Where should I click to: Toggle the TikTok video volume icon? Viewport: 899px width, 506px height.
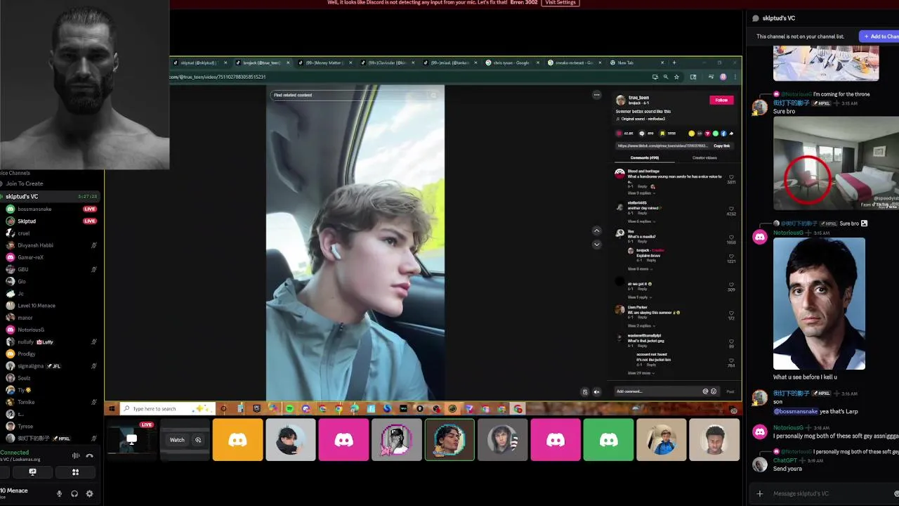click(x=596, y=392)
